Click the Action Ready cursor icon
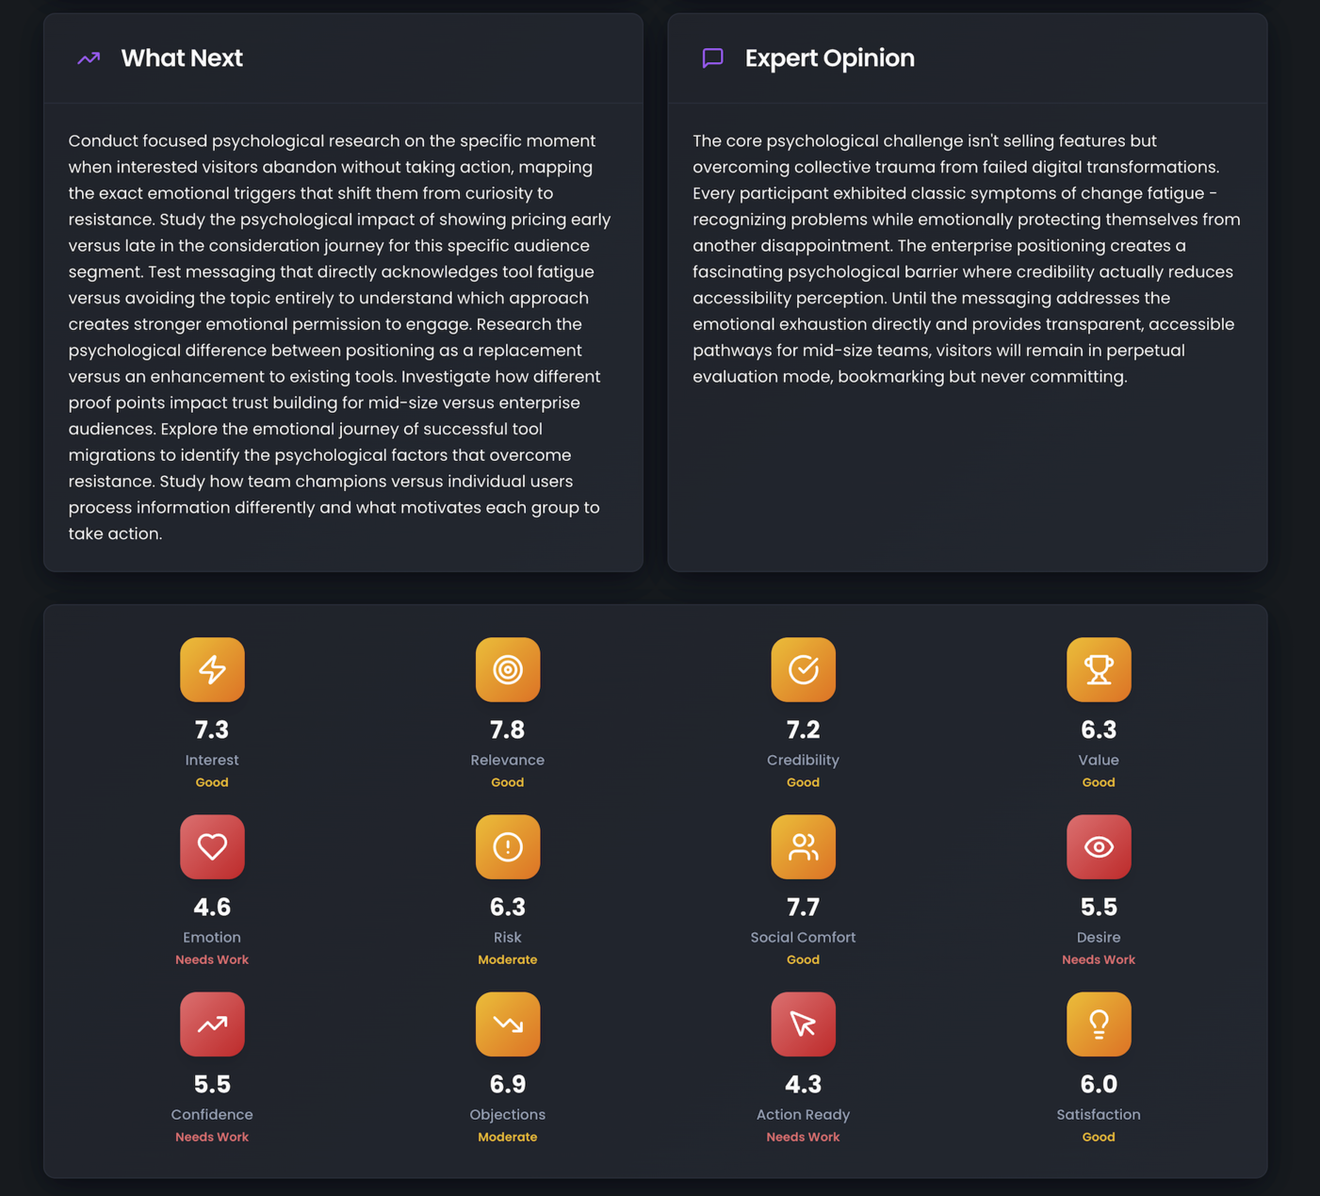Image resolution: width=1320 pixels, height=1196 pixels. [x=803, y=1024]
